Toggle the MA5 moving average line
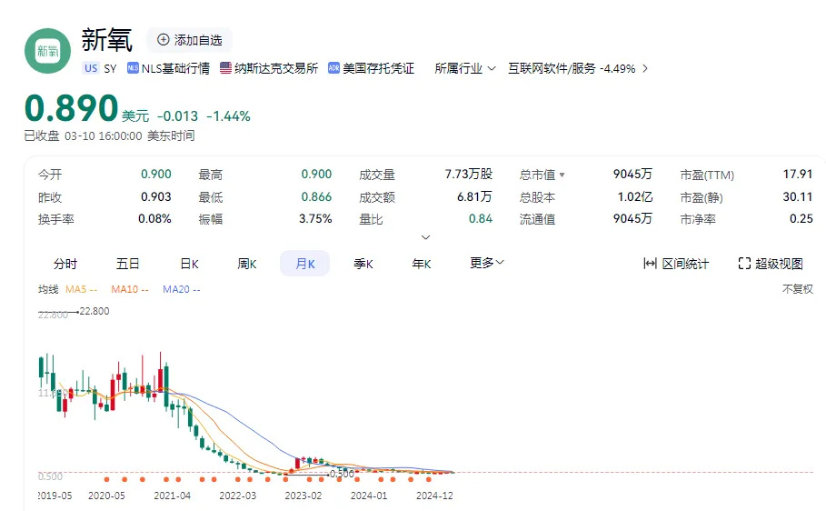The width and height of the screenshot is (826, 511). coord(81,289)
